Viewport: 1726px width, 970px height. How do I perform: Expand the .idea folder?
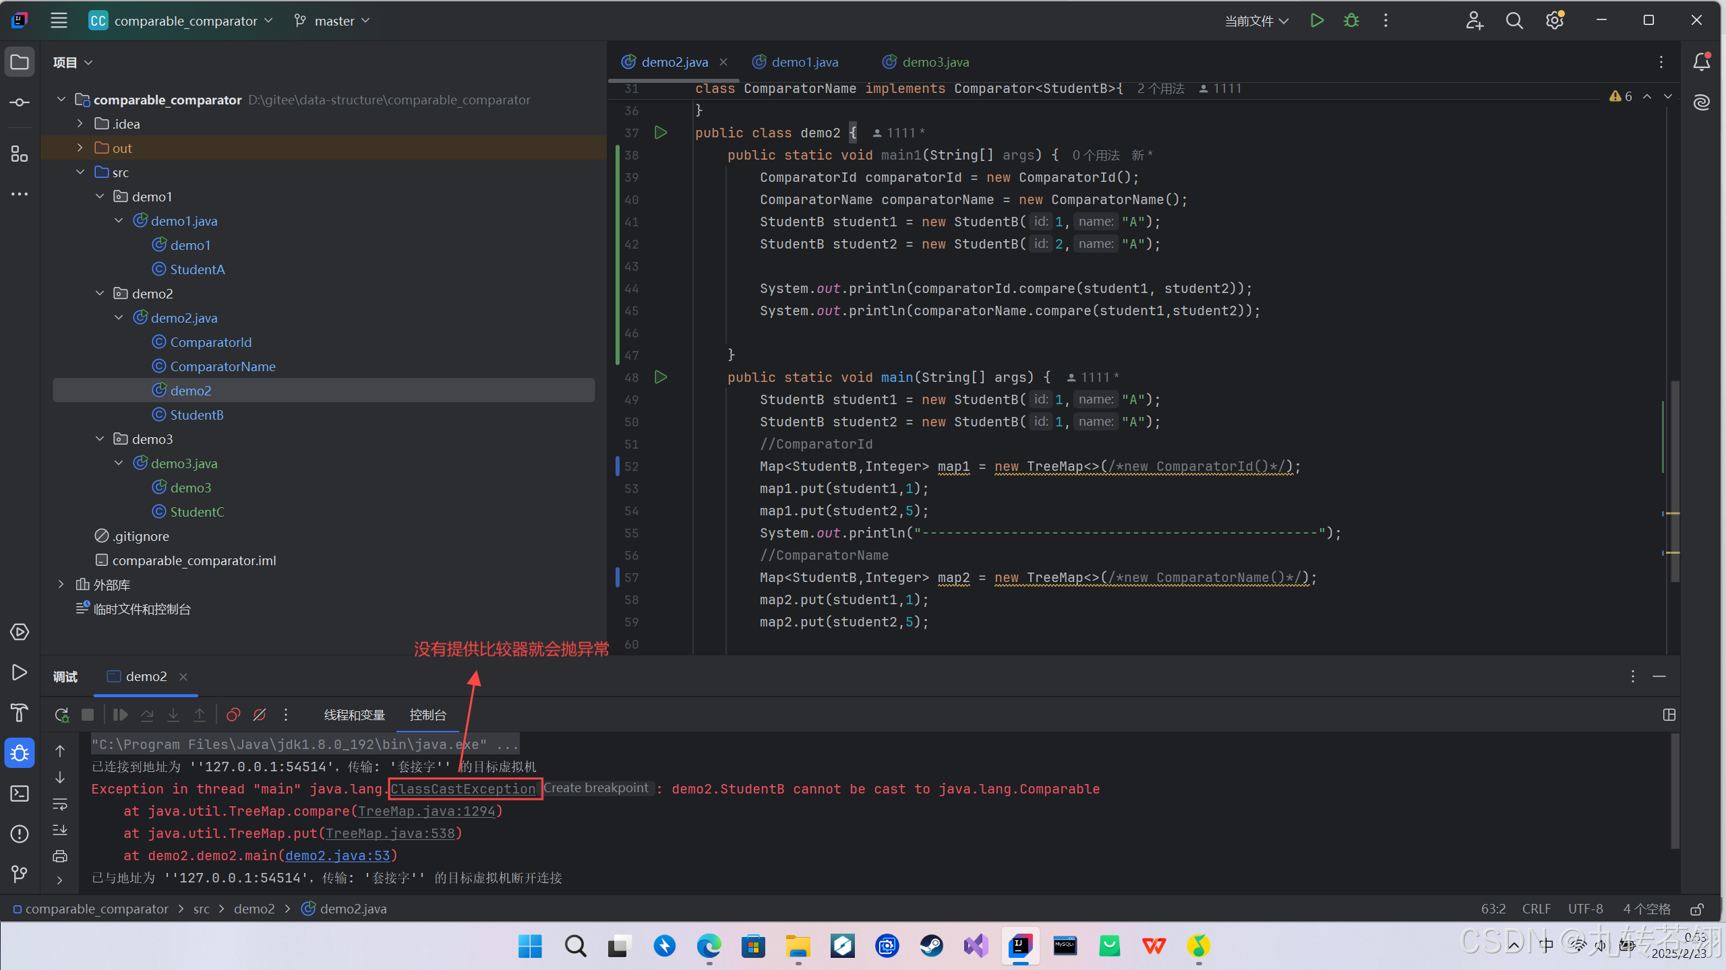(80, 124)
